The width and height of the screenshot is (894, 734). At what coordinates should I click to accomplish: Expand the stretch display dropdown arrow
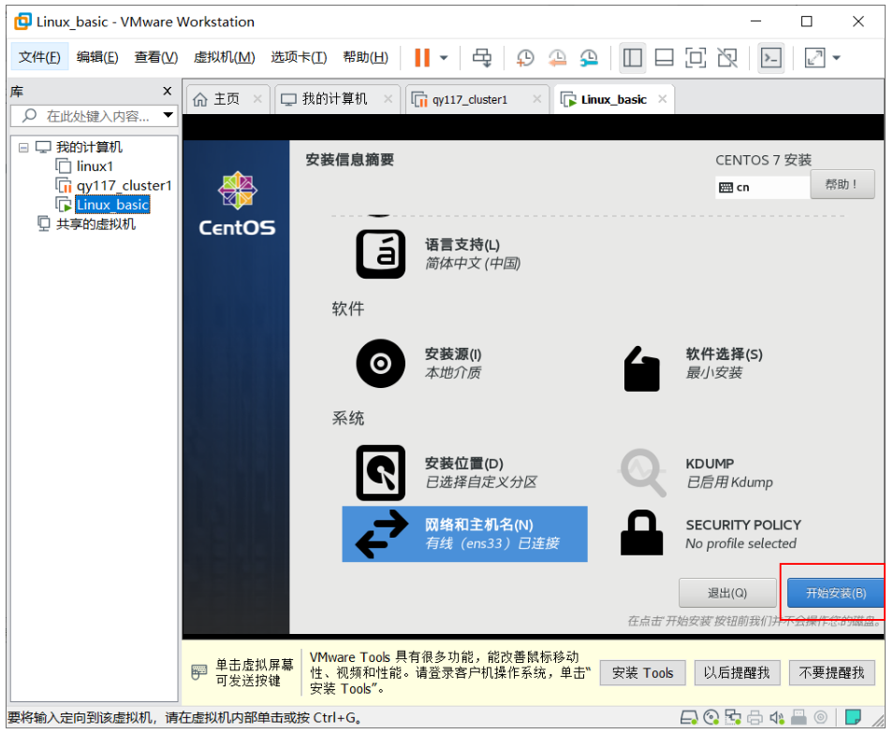(x=836, y=58)
